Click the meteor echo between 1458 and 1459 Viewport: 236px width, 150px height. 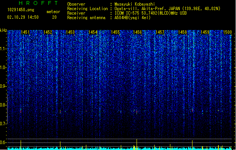tap(192, 110)
